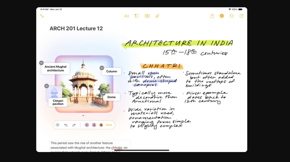Toggle the markup pen tool icon
Image resolution: width=290 pixels, height=162 pixels.
pos(222,16)
